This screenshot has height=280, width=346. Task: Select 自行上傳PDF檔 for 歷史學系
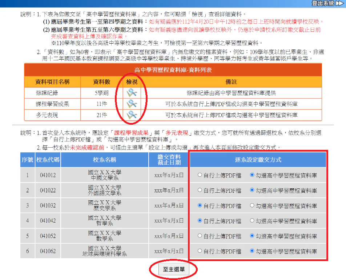[x=200, y=205]
